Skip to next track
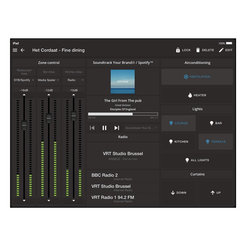The image size is (246, 246). coord(117,128)
